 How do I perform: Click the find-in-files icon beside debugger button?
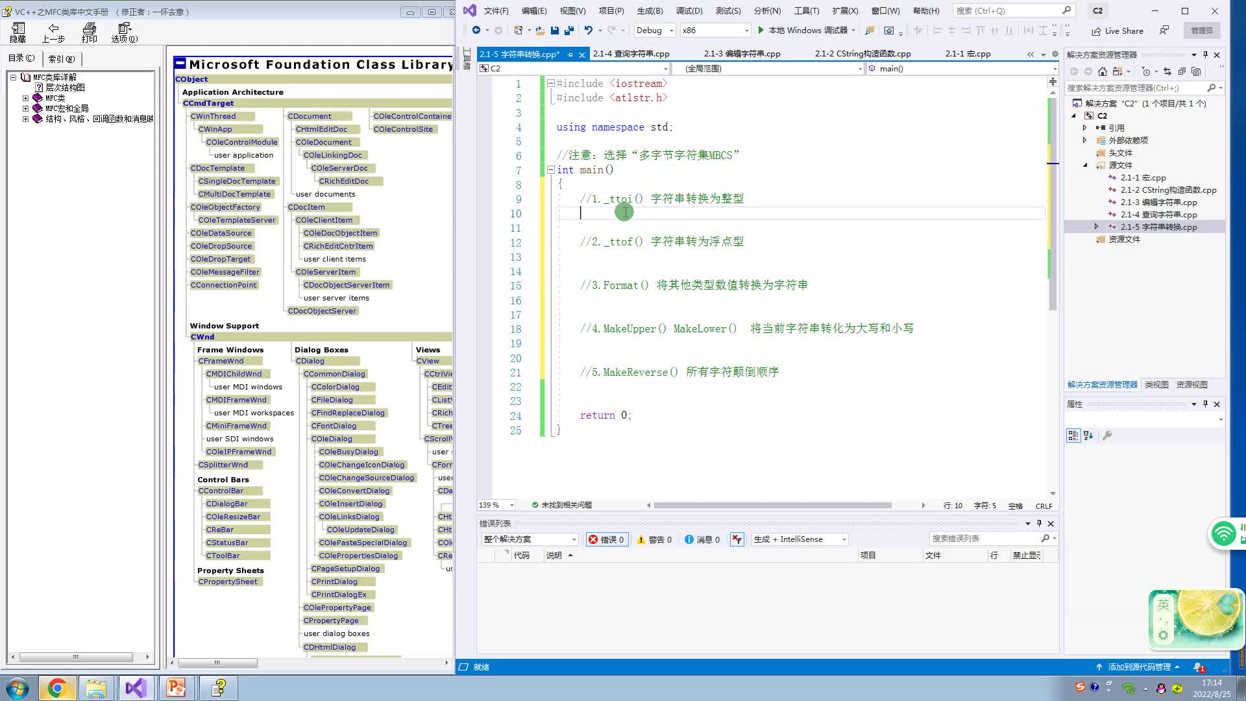(870, 31)
